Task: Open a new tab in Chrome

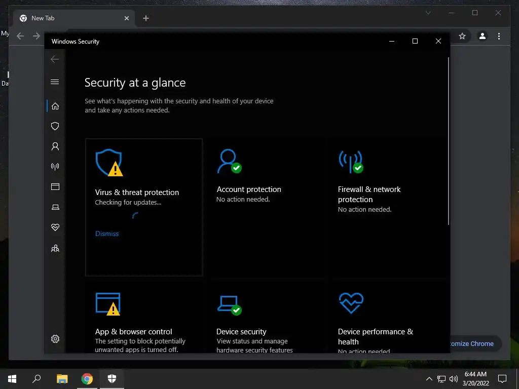Action: 145,18
